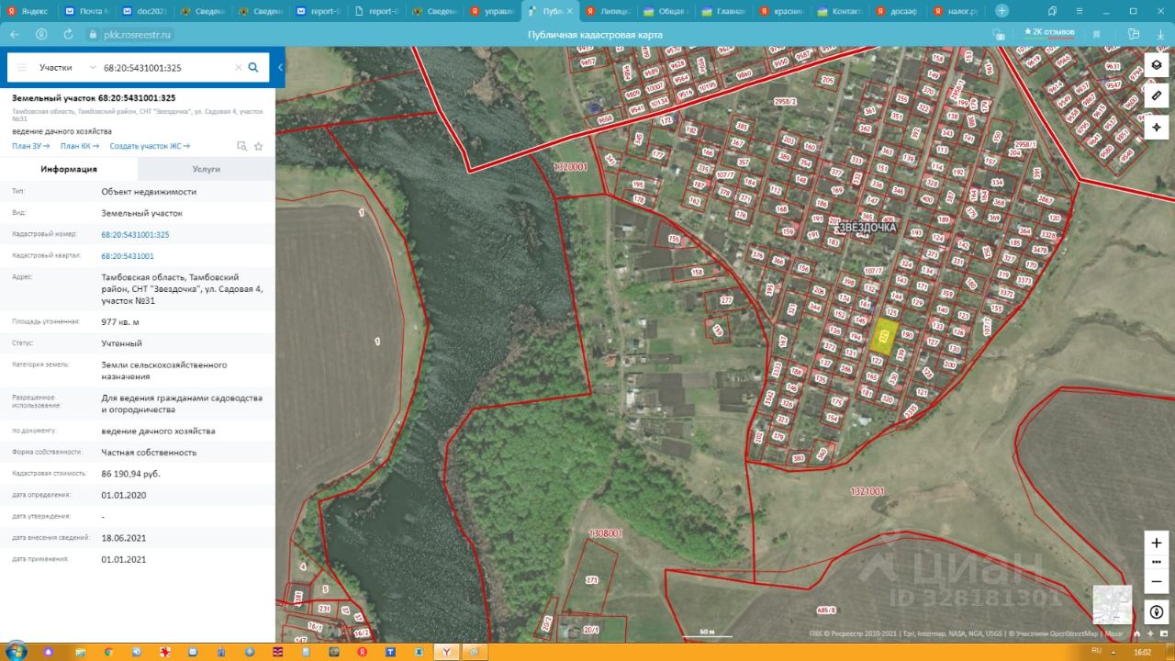Zoom in on the map with plus
This screenshot has width=1175, height=661.
(1157, 543)
